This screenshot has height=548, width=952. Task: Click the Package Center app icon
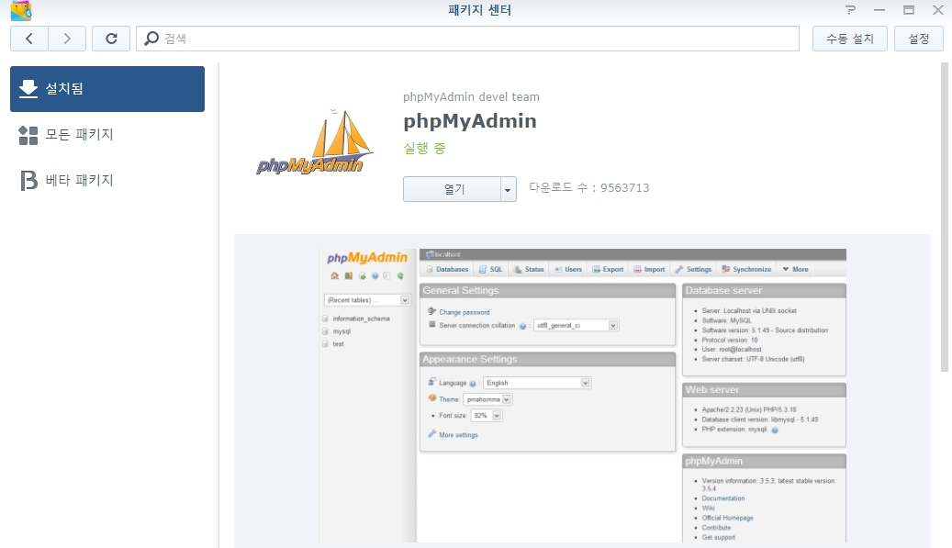click(21, 10)
